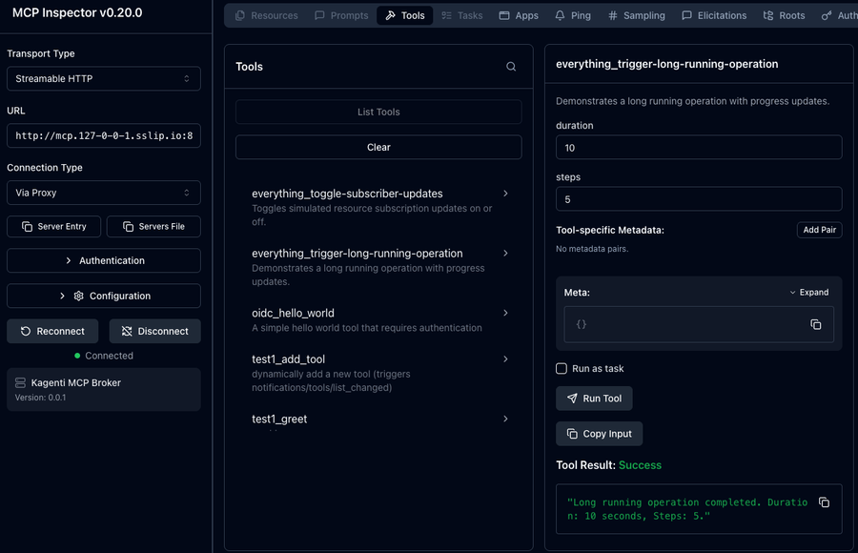Open the Tasks section from the navbar
858x553 pixels.
[x=461, y=14]
